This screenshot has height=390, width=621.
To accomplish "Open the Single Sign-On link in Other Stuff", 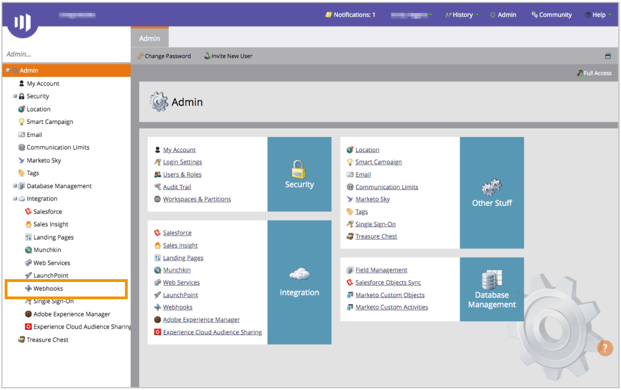I will [375, 224].
